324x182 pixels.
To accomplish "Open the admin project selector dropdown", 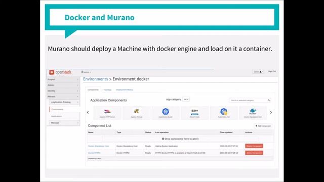I will (86, 72).
